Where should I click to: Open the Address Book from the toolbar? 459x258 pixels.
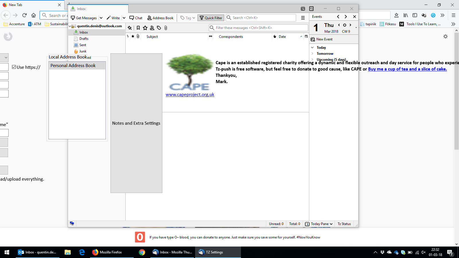(160, 18)
